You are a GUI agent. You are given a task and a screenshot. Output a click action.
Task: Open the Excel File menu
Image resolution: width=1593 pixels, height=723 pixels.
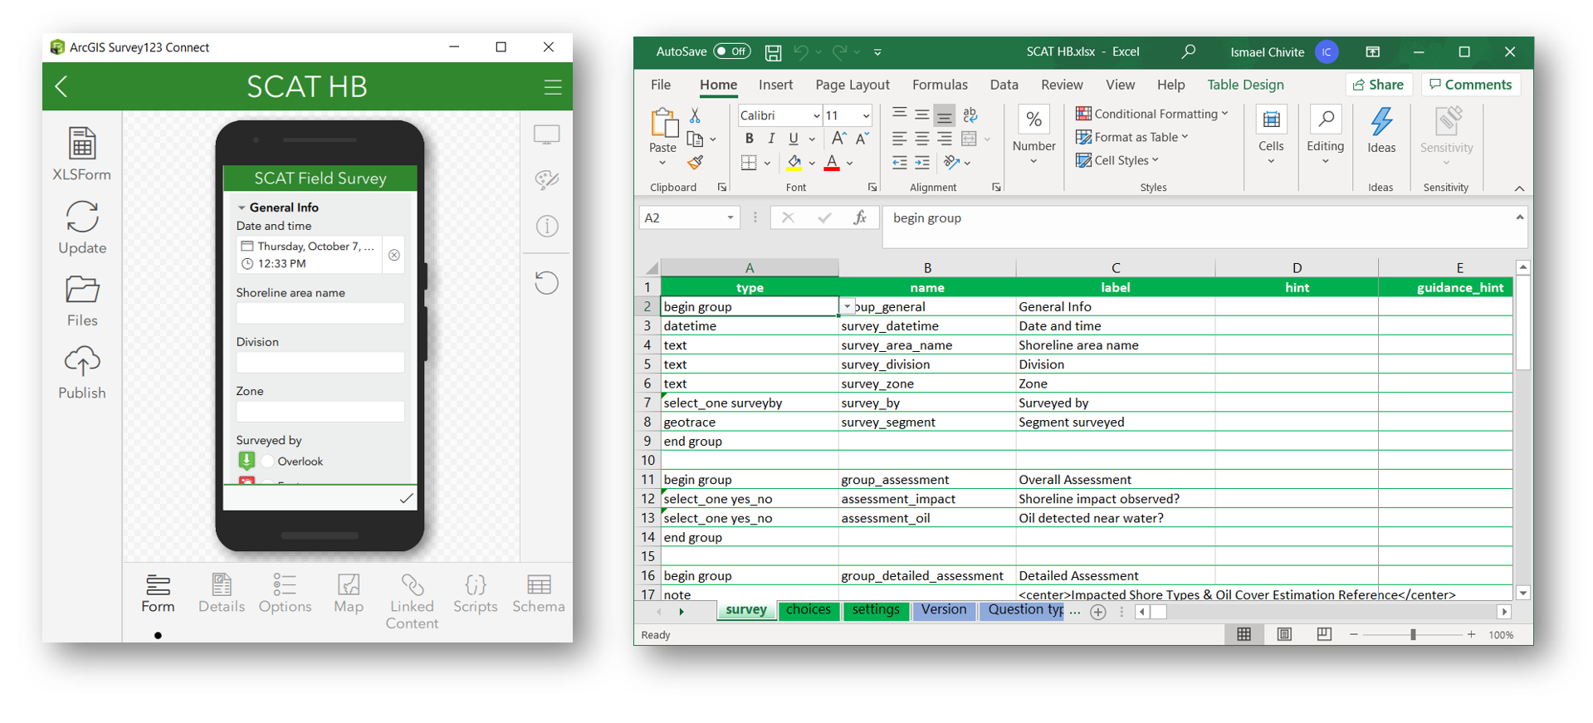661,85
